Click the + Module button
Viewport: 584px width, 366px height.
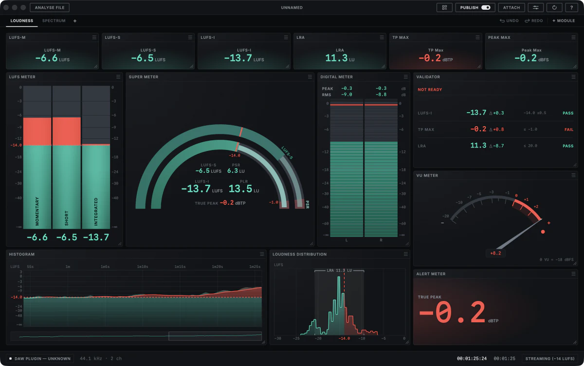point(564,21)
